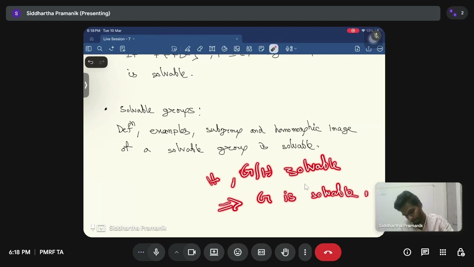
Task: Insert an image using picture icon
Action: point(237,49)
